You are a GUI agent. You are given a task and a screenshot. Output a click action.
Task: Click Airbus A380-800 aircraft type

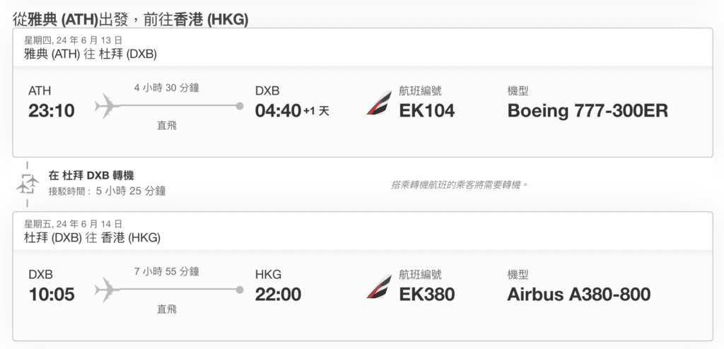point(579,295)
